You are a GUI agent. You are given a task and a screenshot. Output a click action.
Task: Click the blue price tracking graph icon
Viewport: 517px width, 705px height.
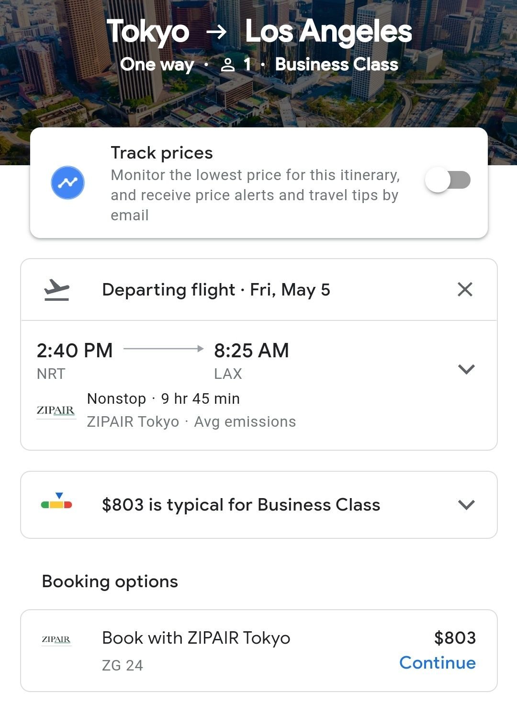click(x=67, y=182)
